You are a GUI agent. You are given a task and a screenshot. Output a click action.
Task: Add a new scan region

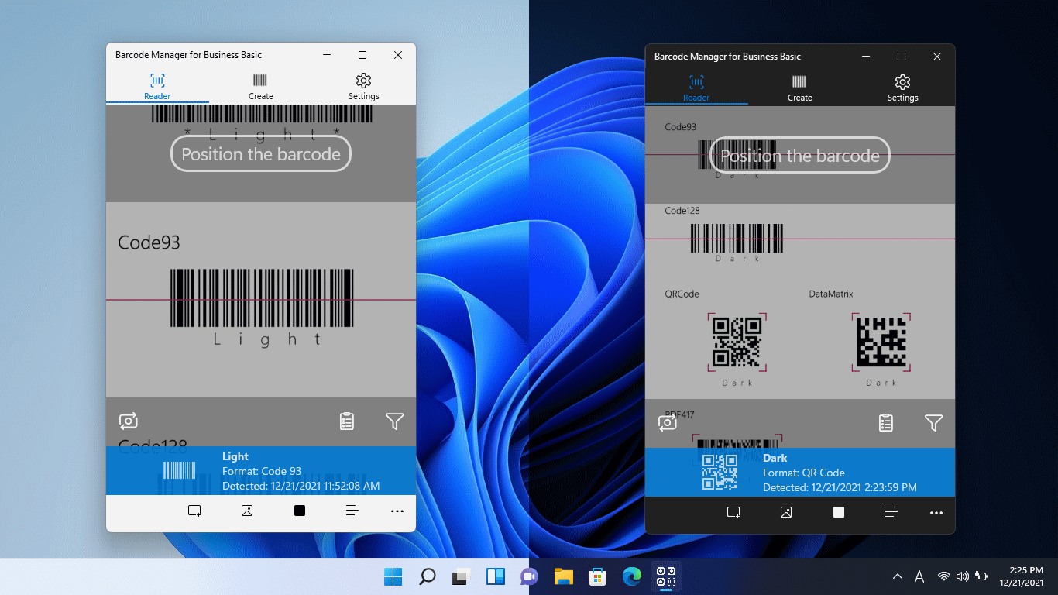[194, 511]
